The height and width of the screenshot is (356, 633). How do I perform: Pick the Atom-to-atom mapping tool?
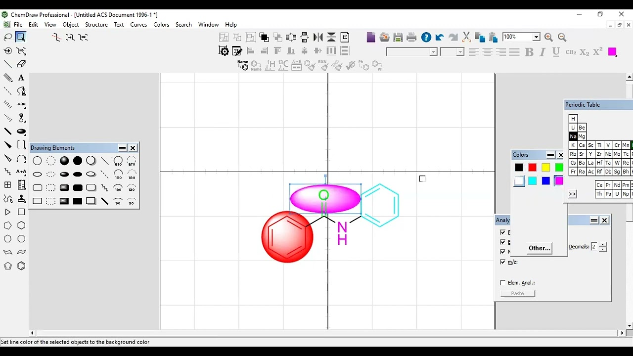click(x=21, y=172)
